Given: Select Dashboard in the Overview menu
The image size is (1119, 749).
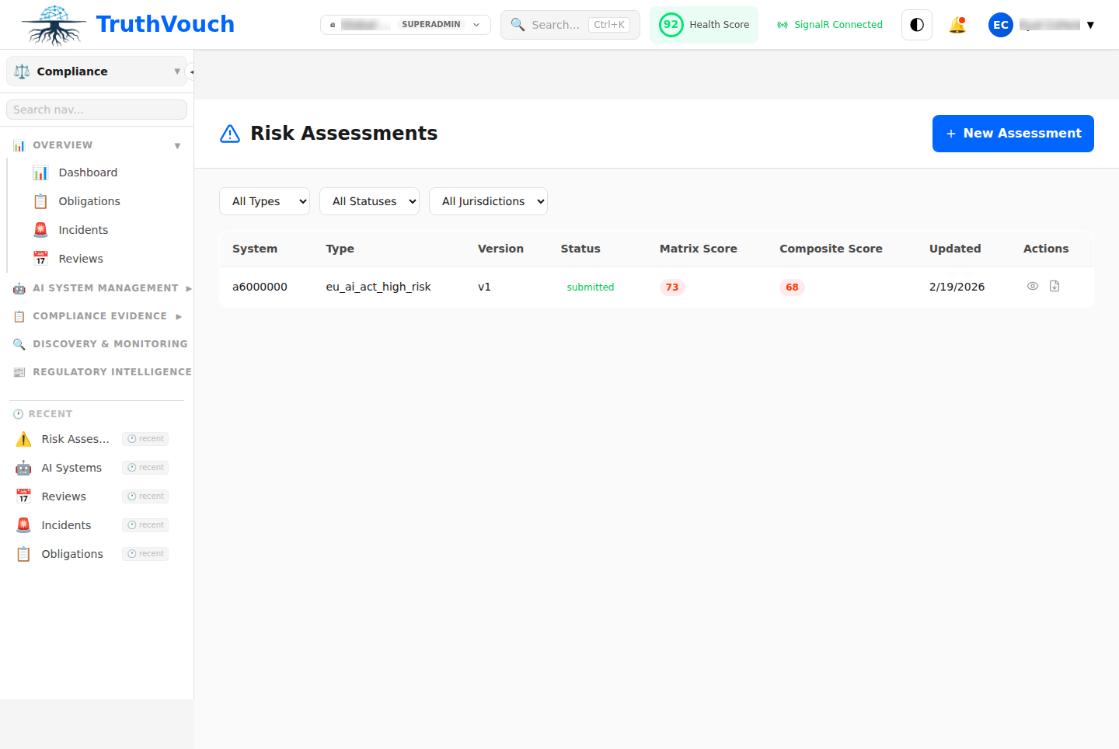Looking at the screenshot, I should (87, 172).
